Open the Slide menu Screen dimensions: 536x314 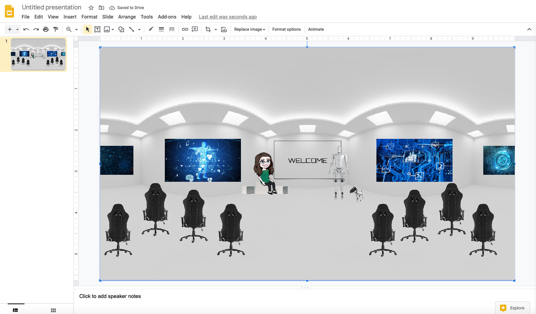tap(108, 17)
